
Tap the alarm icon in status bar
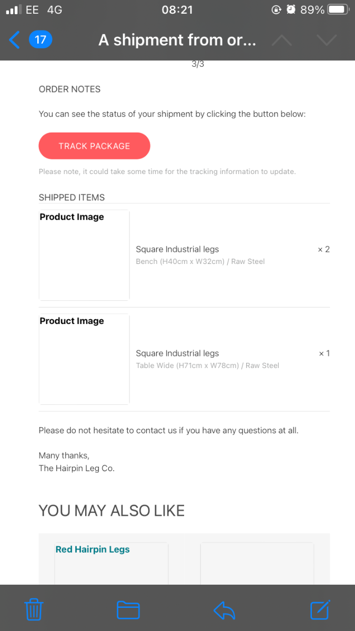[291, 9]
